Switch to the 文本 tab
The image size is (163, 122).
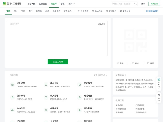pos(8,11)
